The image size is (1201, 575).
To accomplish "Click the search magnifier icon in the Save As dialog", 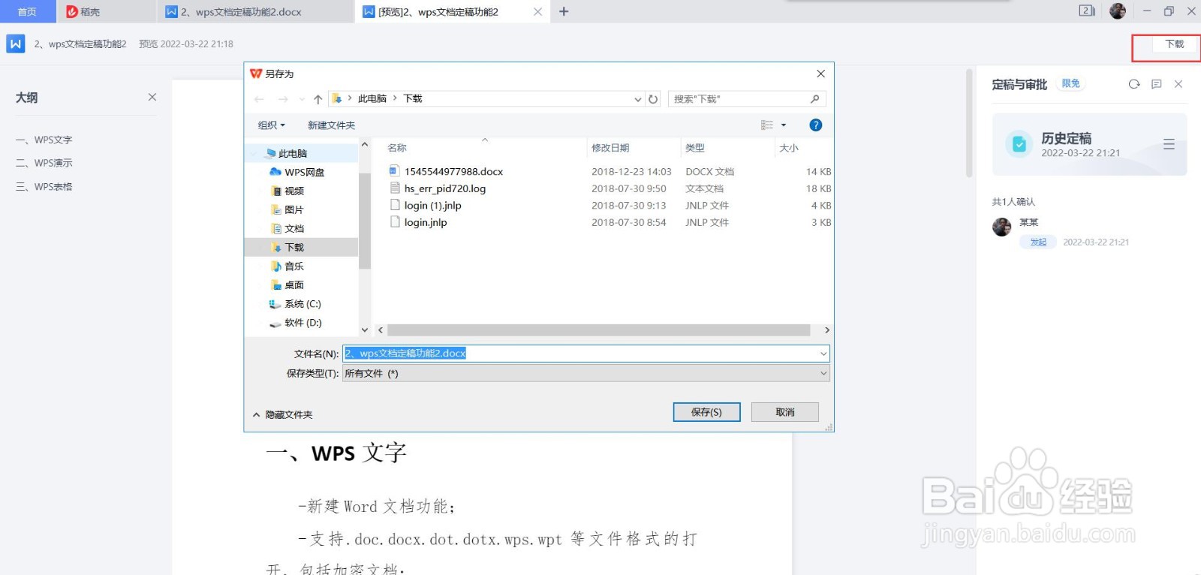I will [815, 99].
